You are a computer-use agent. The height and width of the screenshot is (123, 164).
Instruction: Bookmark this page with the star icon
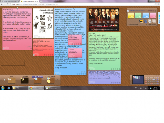click(155, 4)
